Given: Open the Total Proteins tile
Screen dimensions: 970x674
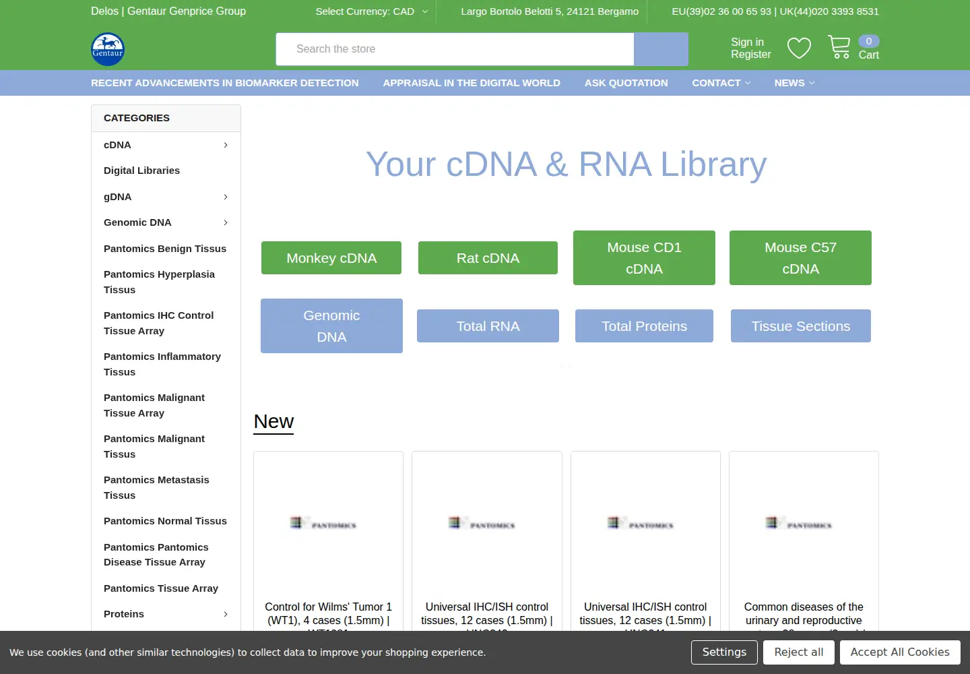Looking at the screenshot, I should click(644, 326).
